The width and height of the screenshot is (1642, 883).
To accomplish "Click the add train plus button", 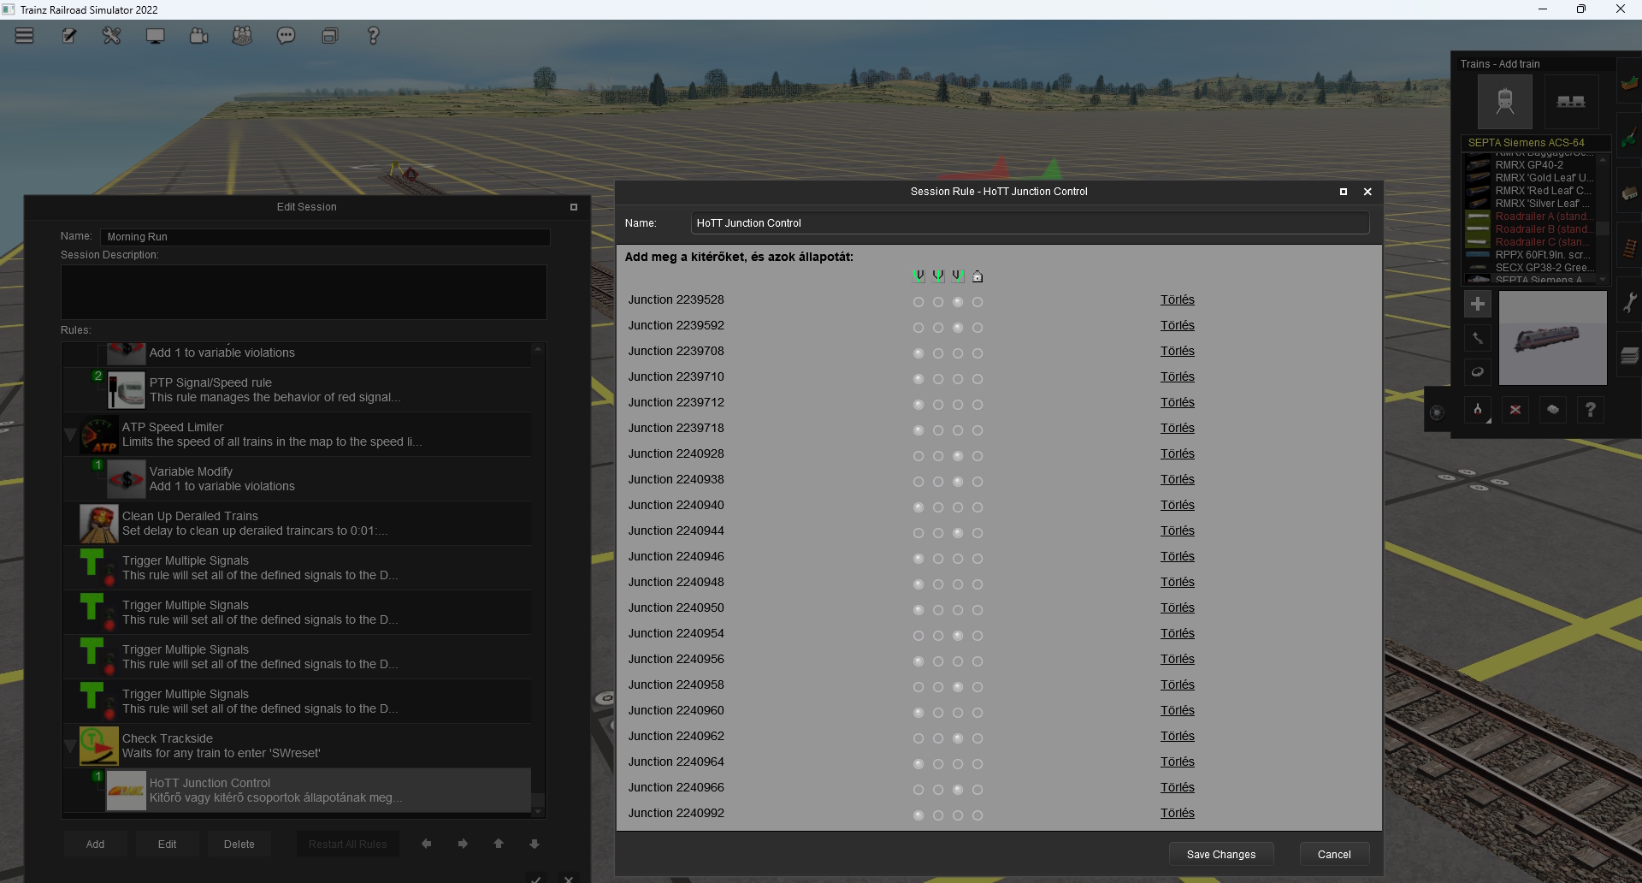I will [x=1478, y=304].
